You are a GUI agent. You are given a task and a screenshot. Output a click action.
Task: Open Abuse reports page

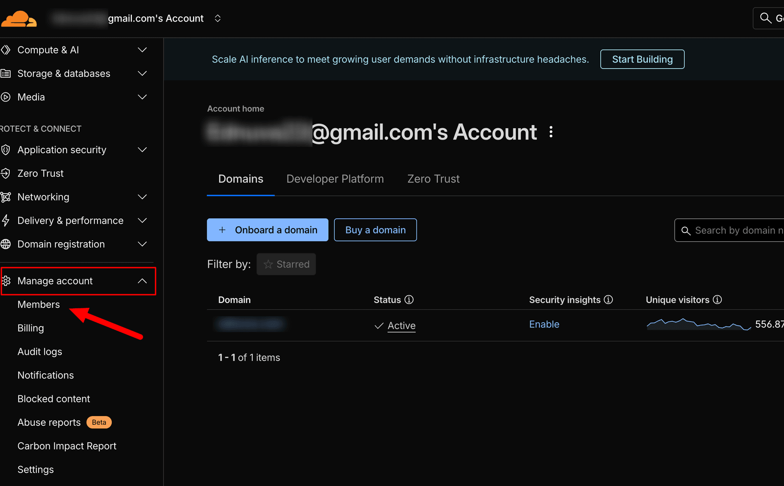49,422
